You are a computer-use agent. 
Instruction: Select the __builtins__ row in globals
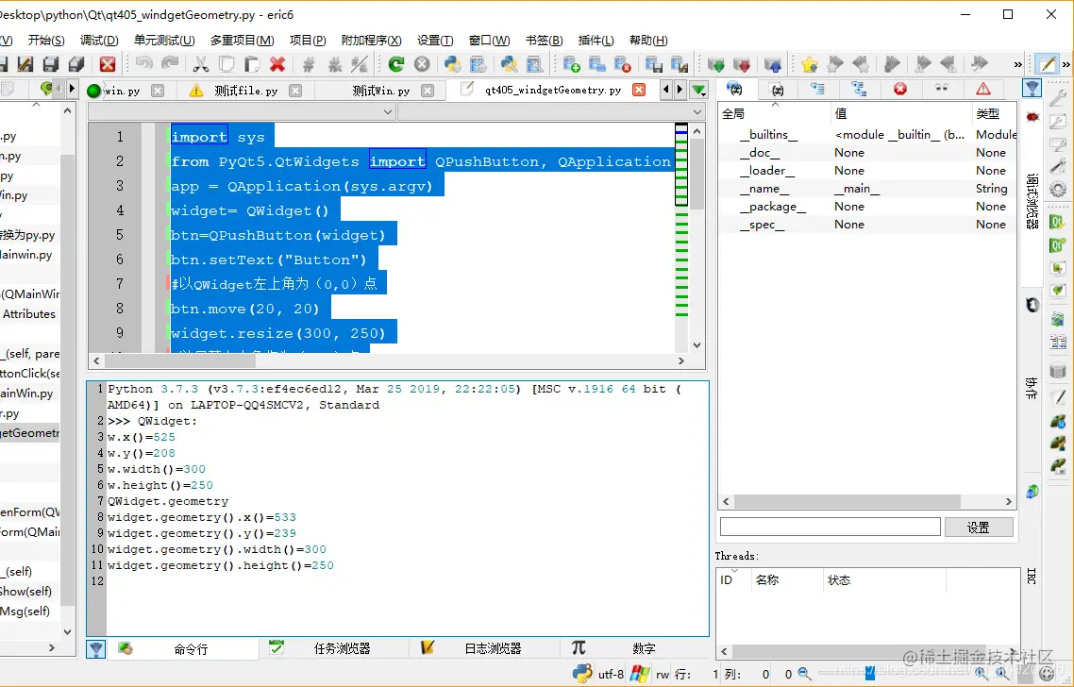[868, 135]
